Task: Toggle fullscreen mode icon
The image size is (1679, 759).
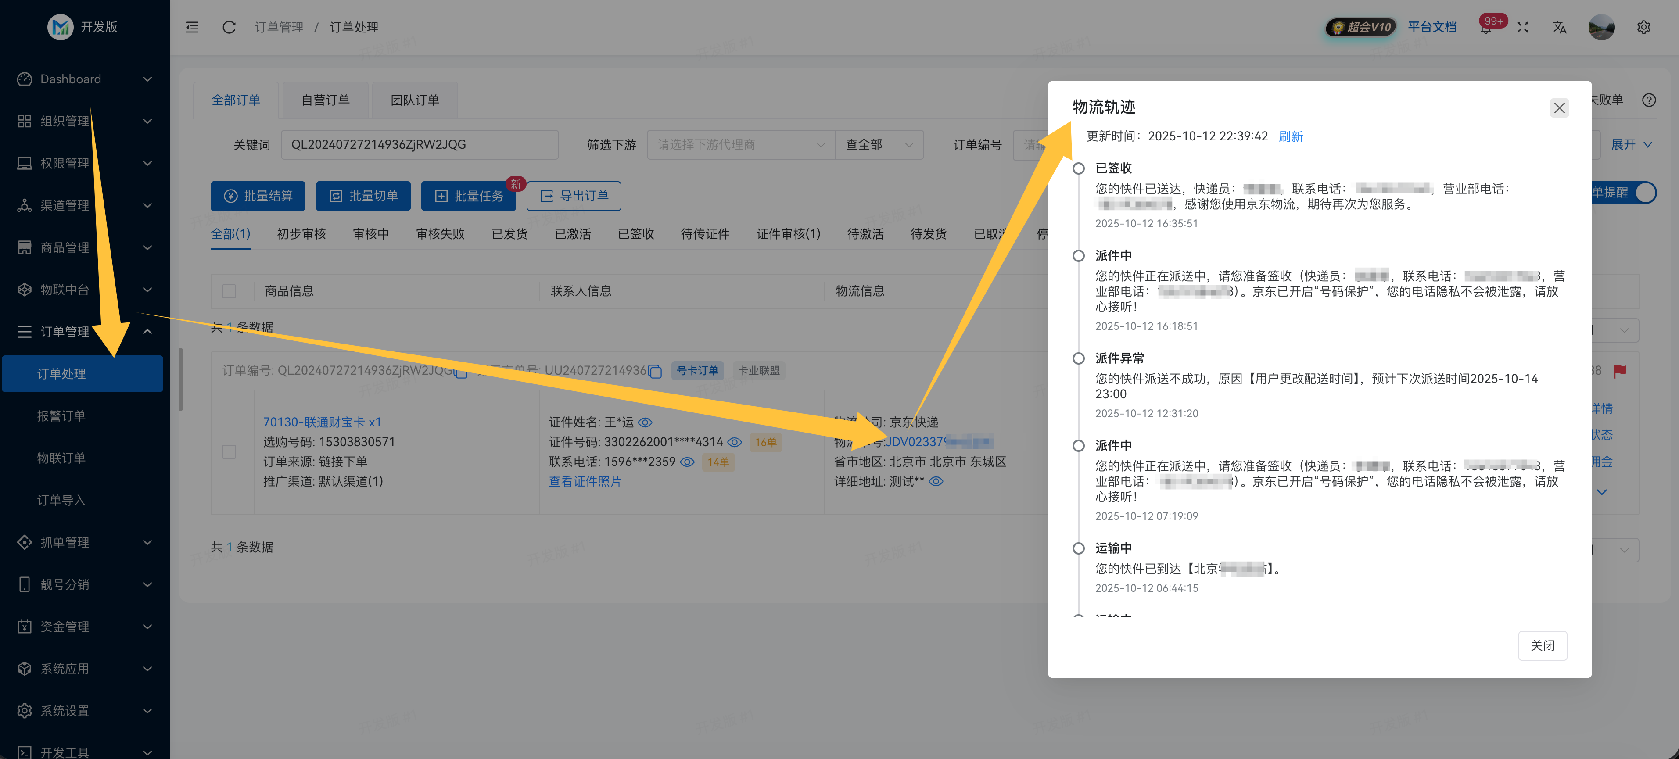Action: pos(1523,27)
